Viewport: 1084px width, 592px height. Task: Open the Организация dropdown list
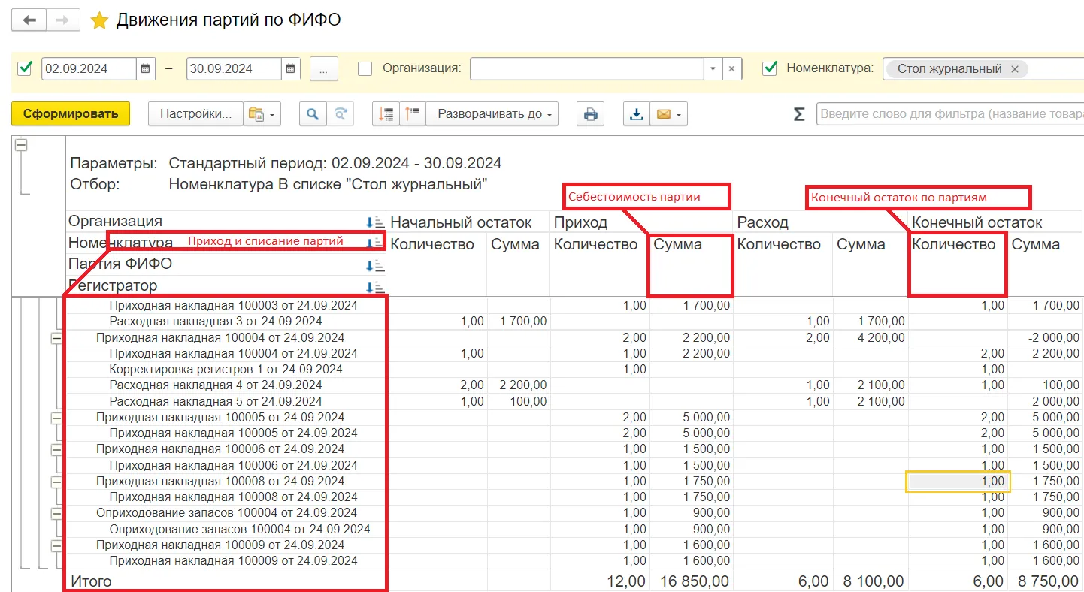click(x=713, y=68)
